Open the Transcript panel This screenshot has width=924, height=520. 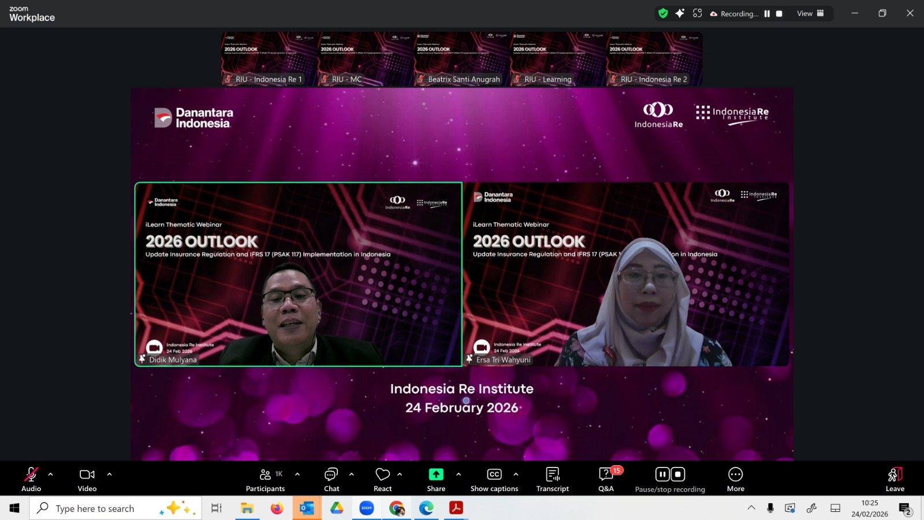552,480
